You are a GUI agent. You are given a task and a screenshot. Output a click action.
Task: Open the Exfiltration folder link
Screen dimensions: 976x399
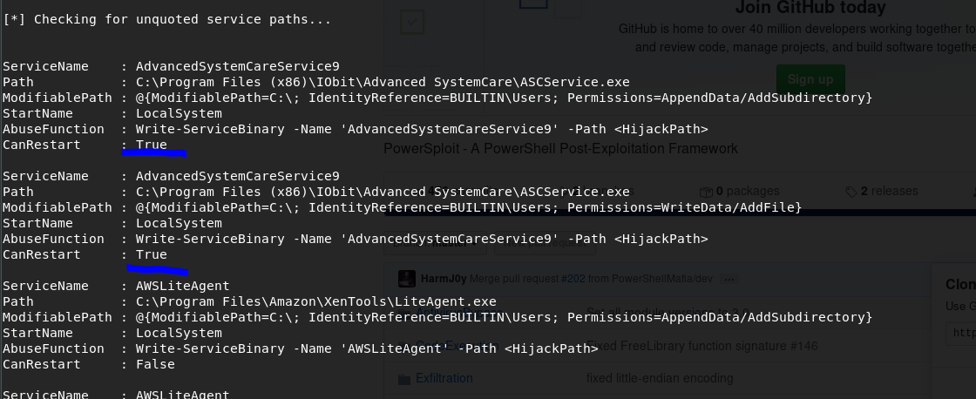click(444, 378)
